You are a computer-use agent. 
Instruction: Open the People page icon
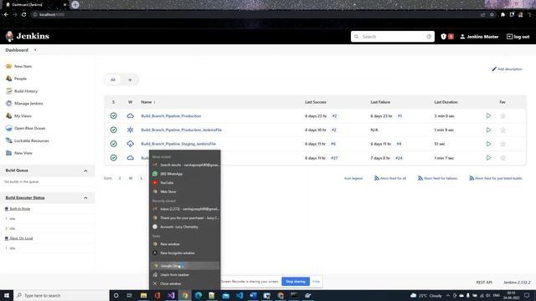(9, 79)
